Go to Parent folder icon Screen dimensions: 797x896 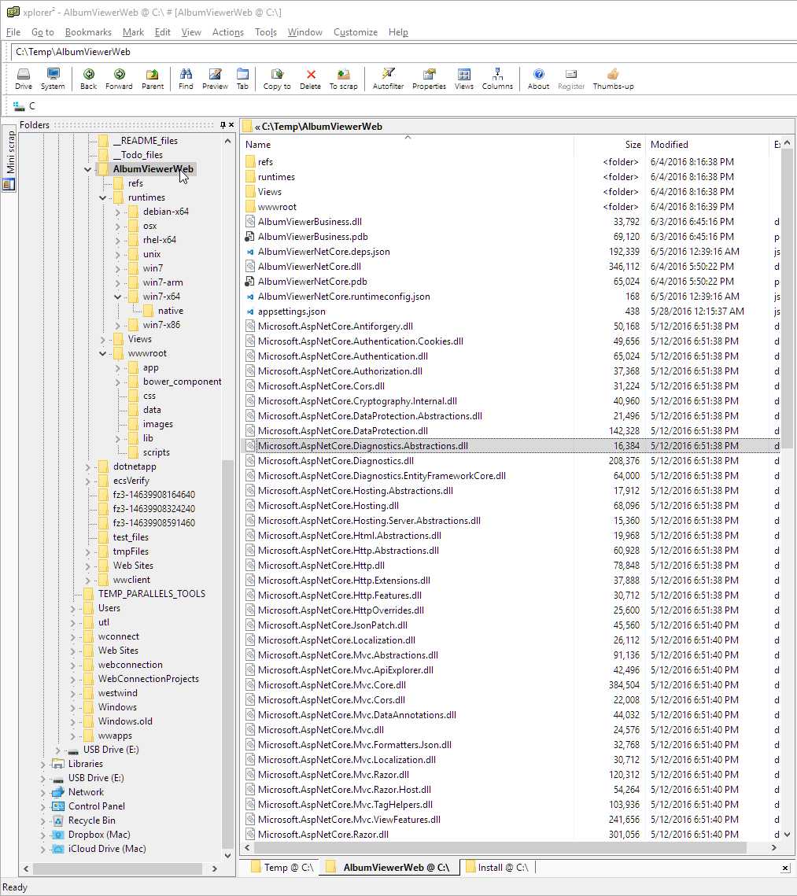tap(153, 79)
